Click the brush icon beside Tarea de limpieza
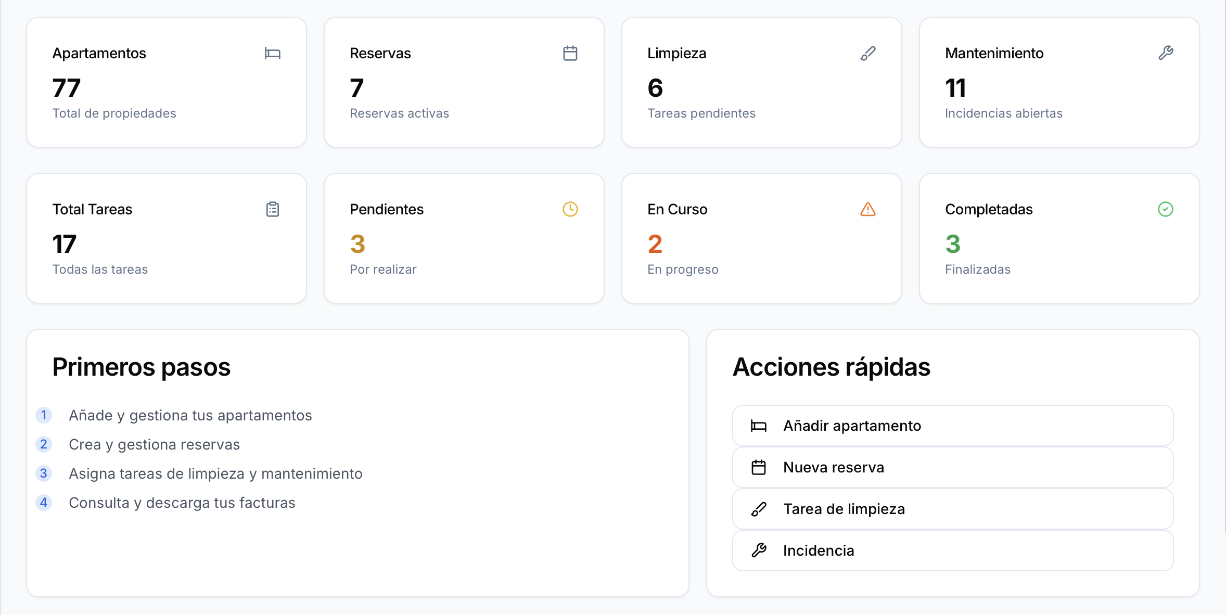This screenshot has width=1226, height=615. [759, 509]
